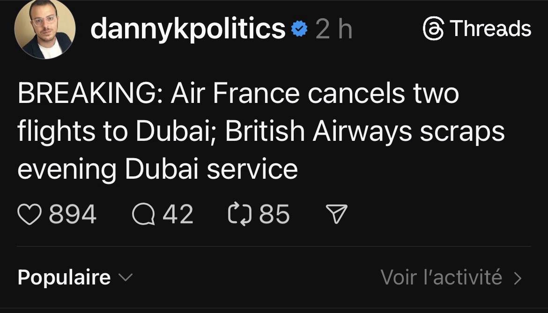Like the post with the heart icon

29,215
